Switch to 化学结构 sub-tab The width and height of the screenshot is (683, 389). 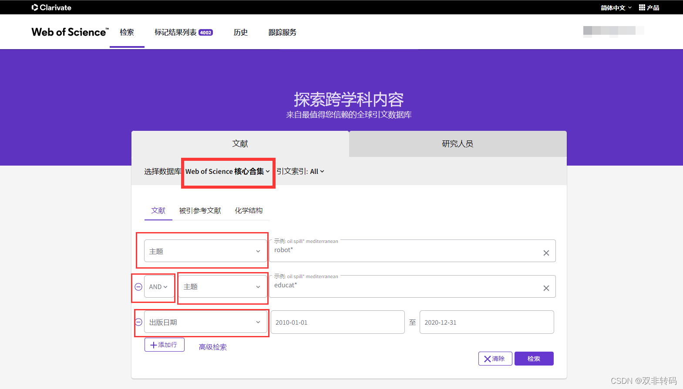249,210
